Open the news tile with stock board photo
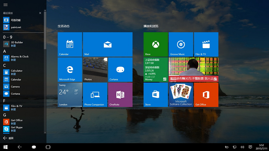The width and height of the screenshot is (269, 151). pyautogui.click(x=194, y=69)
